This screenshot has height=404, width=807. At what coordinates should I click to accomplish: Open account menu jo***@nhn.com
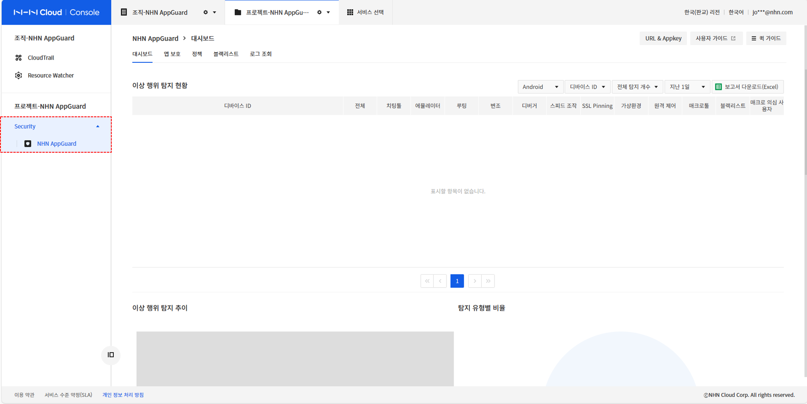772,12
